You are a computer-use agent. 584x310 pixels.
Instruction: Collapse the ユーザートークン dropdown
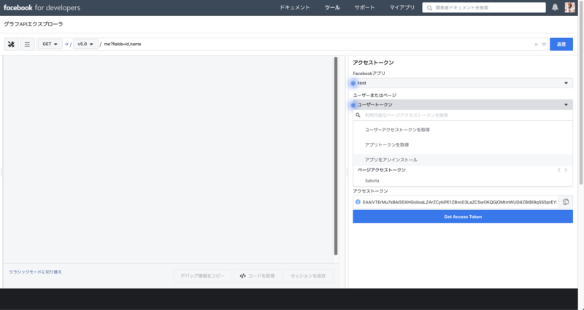(463, 104)
